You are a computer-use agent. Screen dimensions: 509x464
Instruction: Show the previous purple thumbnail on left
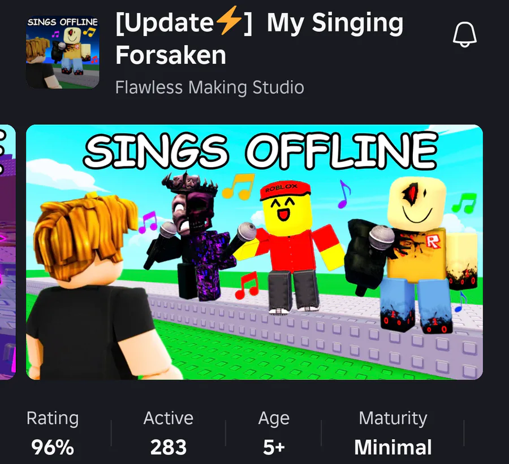tap(7, 252)
